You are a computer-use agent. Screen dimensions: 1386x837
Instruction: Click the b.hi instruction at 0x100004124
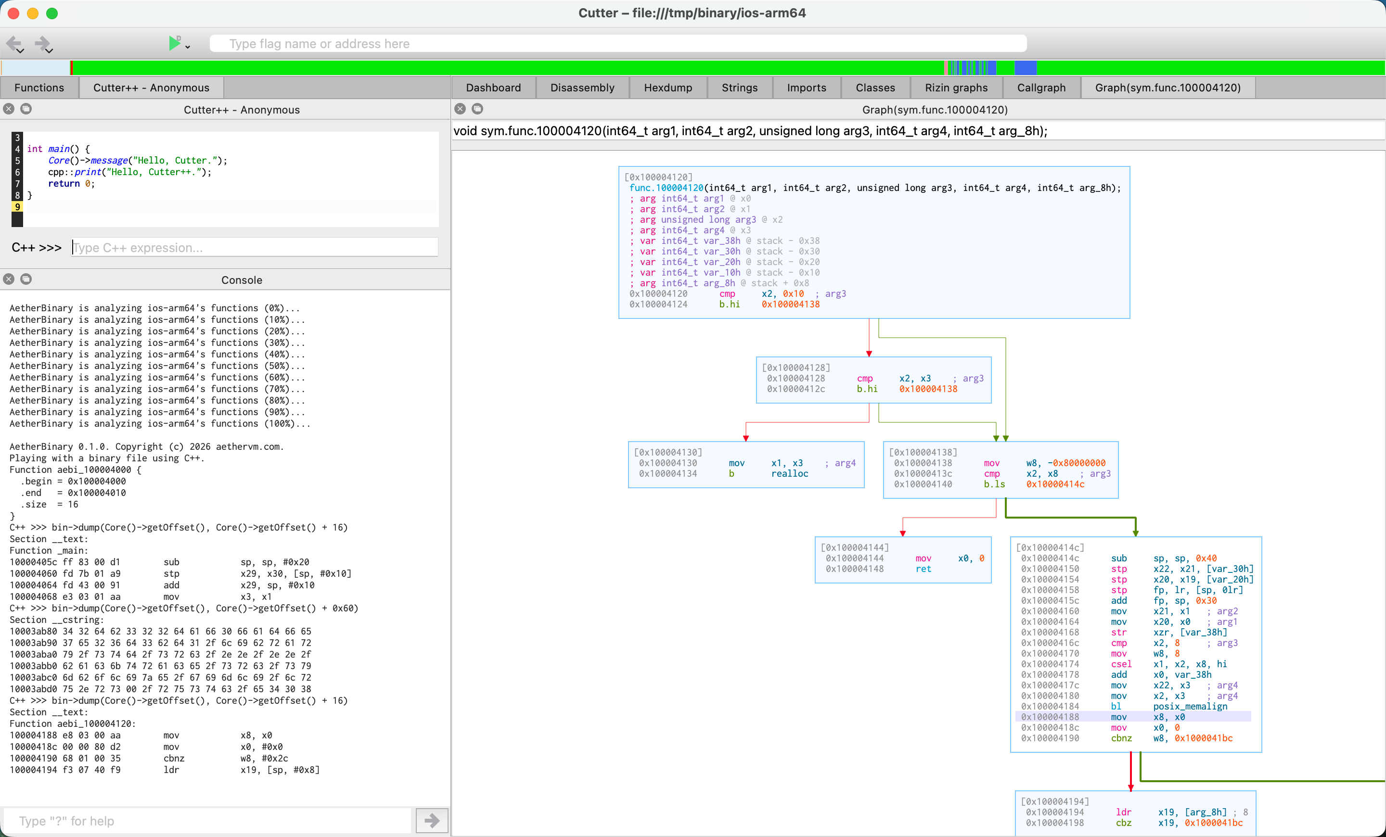coord(724,304)
